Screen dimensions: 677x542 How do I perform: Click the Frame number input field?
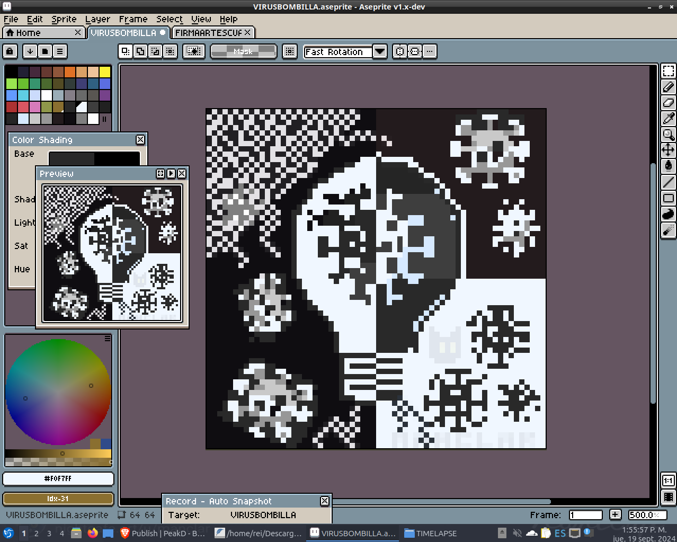tap(586, 514)
